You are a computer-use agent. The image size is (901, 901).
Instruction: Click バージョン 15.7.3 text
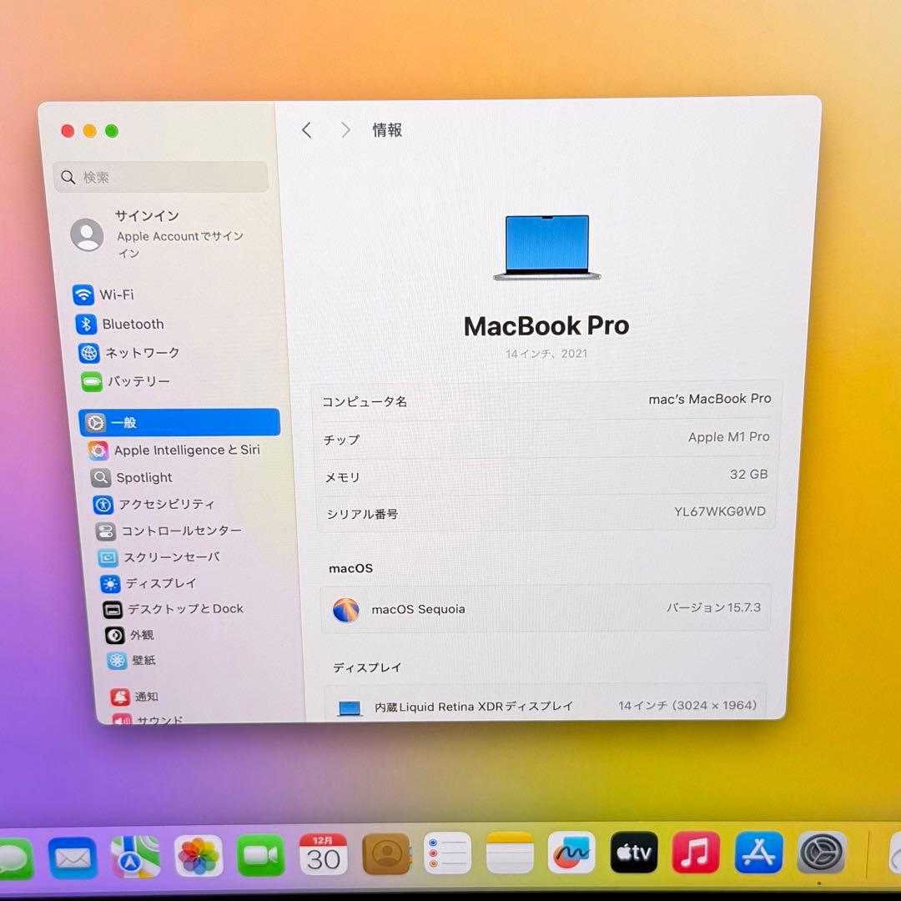click(713, 607)
